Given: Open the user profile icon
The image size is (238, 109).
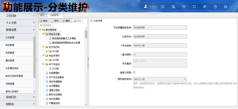Looking at the screenshot, I should (146, 7).
